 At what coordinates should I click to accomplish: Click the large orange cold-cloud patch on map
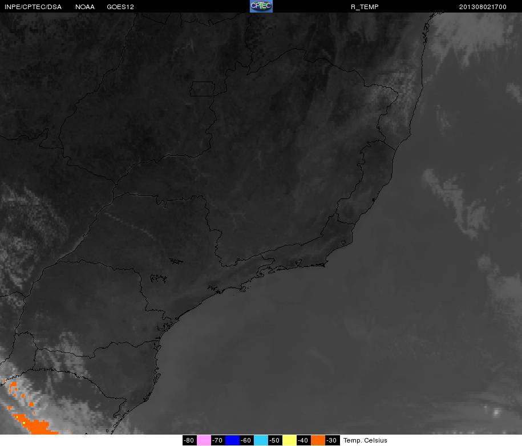tap(35, 425)
